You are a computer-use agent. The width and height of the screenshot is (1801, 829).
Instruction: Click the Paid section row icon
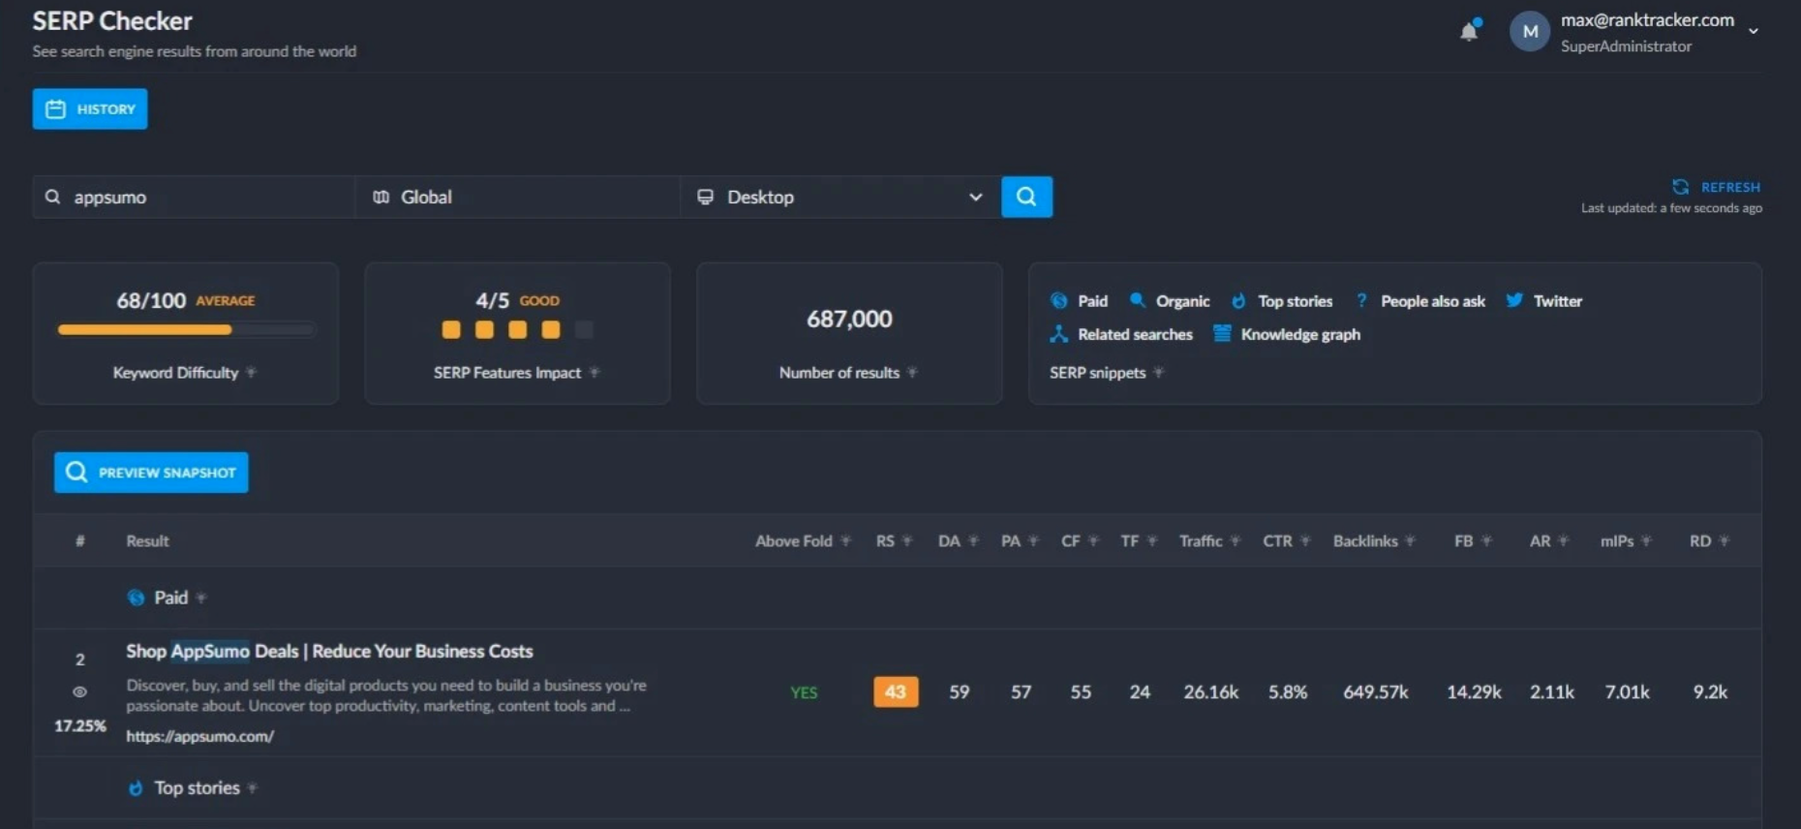click(x=137, y=598)
